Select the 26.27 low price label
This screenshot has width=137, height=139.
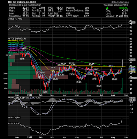point(79,82)
